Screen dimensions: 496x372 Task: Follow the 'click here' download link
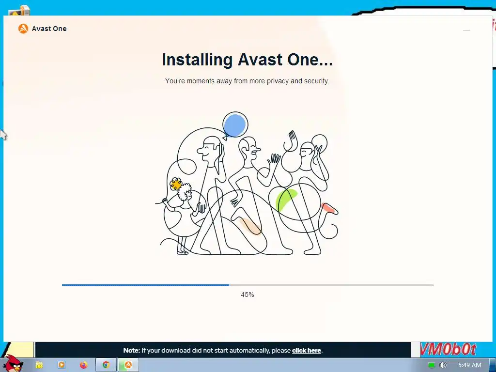pyautogui.click(x=307, y=351)
